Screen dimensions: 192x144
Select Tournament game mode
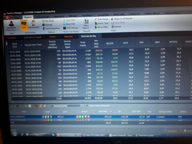[33, 24]
